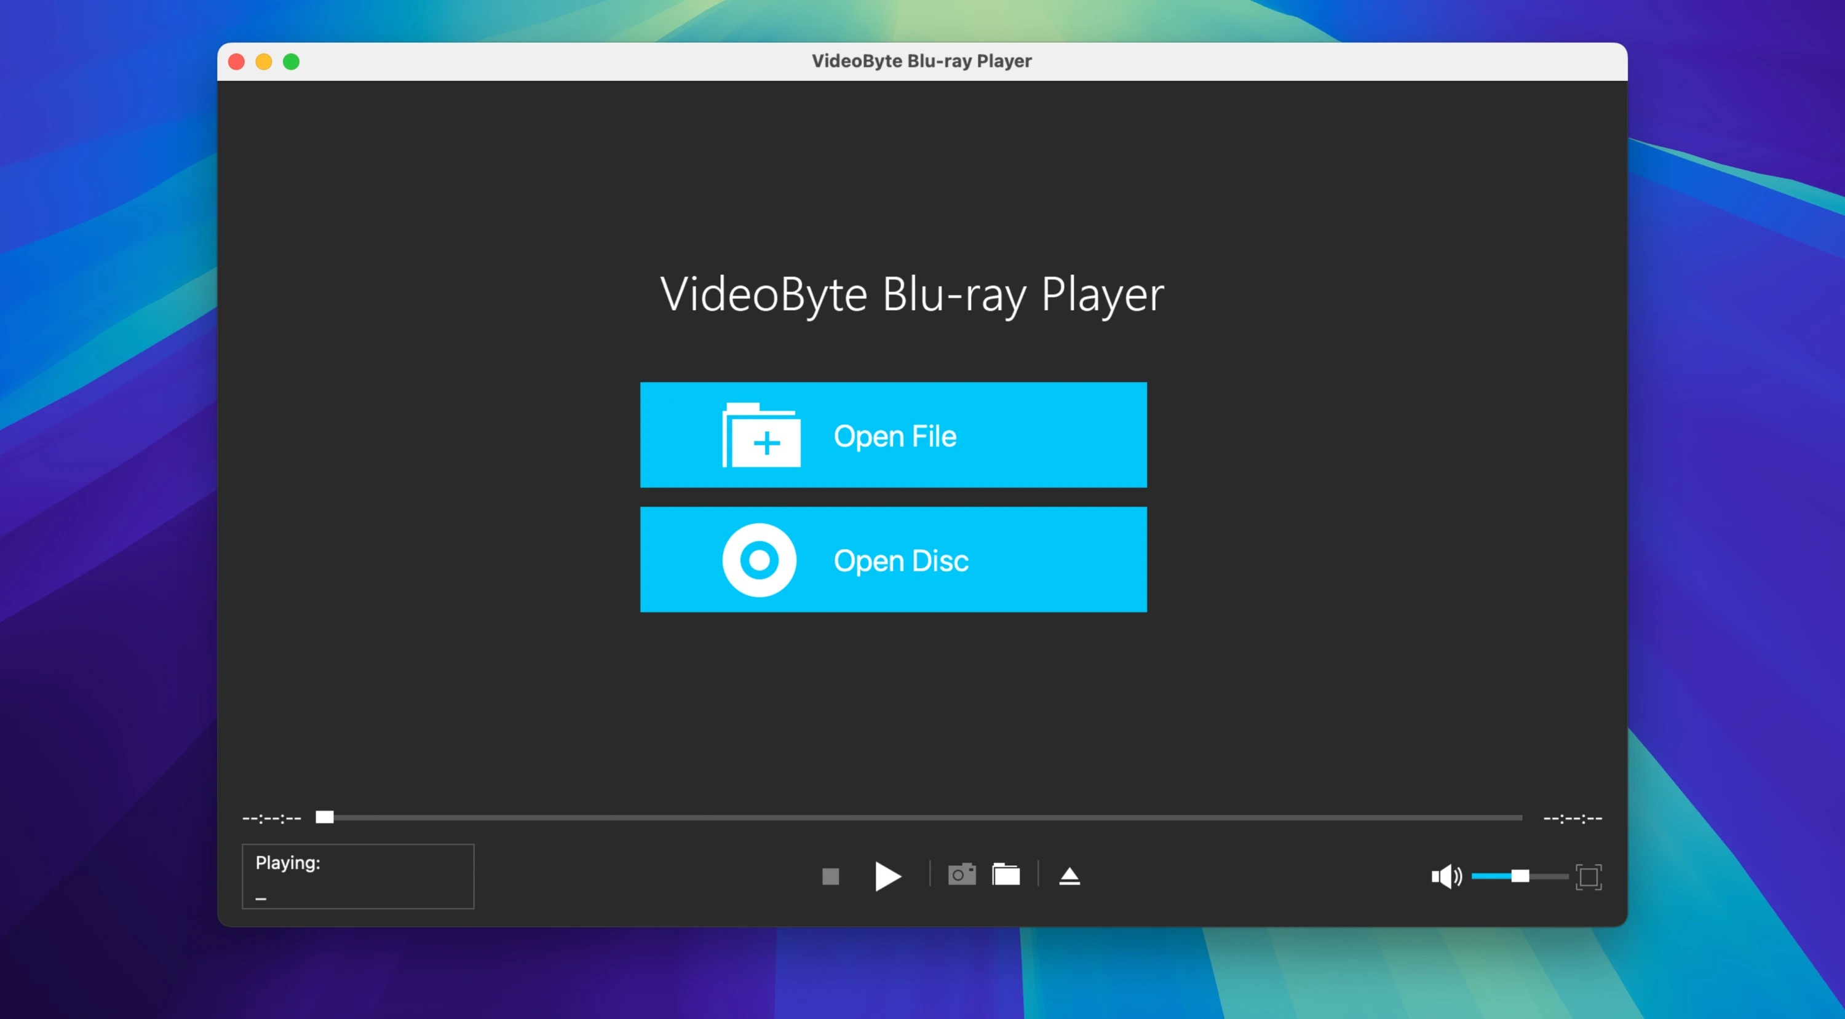The width and height of the screenshot is (1845, 1019).
Task: Set volume using the volume slider
Action: (x=1522, y=876)
